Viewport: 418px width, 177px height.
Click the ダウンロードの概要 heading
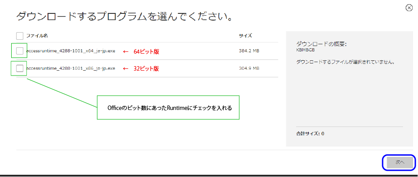click(321, 44)
